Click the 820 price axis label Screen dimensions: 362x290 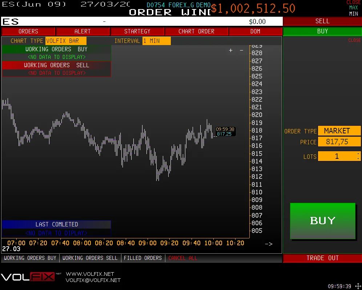click(257, 115)
